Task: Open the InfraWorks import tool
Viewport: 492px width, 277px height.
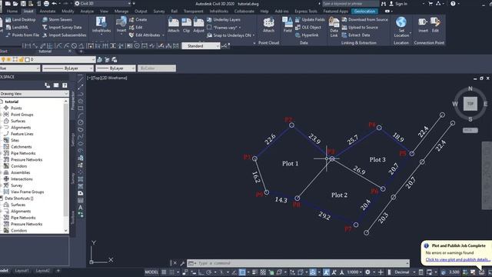Action: (101, 25)
